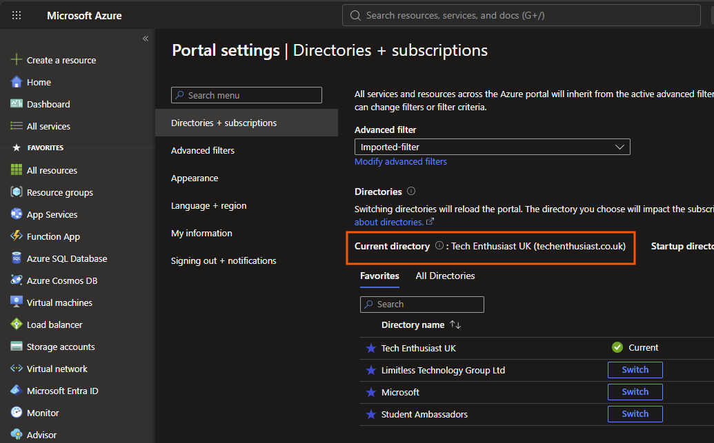714x443 pixels.
Task: Switch to Limitless Technology Group Ltd directory
Action: (x=635, y=370)
